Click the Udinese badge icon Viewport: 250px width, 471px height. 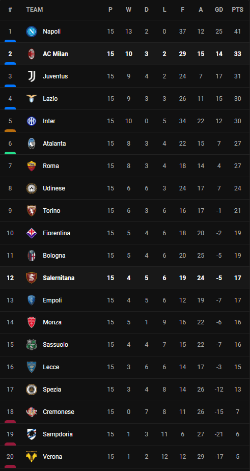(32, 188)
